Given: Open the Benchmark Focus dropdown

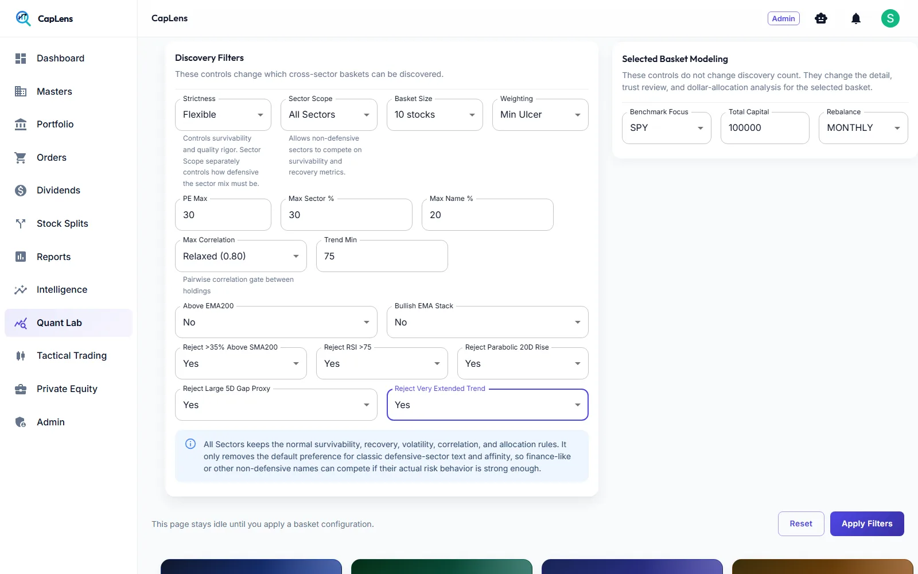Looking at the screenshot, I should (666, 128).
